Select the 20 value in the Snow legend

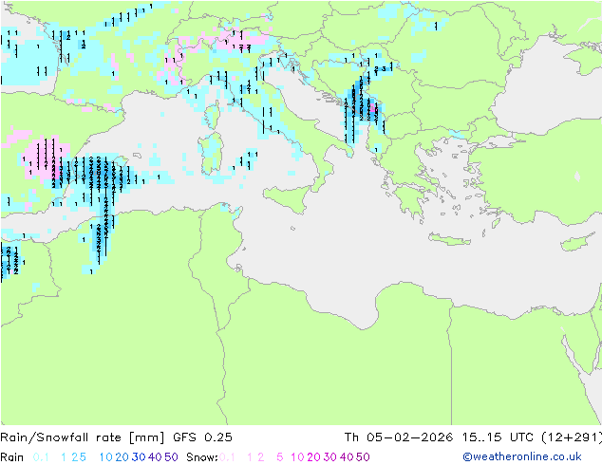coord(313,457)
